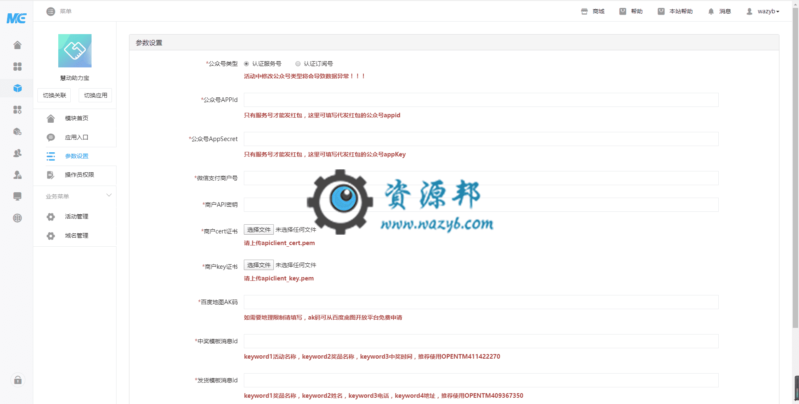The width and height of the screenshot is (799, 404).
Task: Click the 参数设置 list icon
Action: 51,156
